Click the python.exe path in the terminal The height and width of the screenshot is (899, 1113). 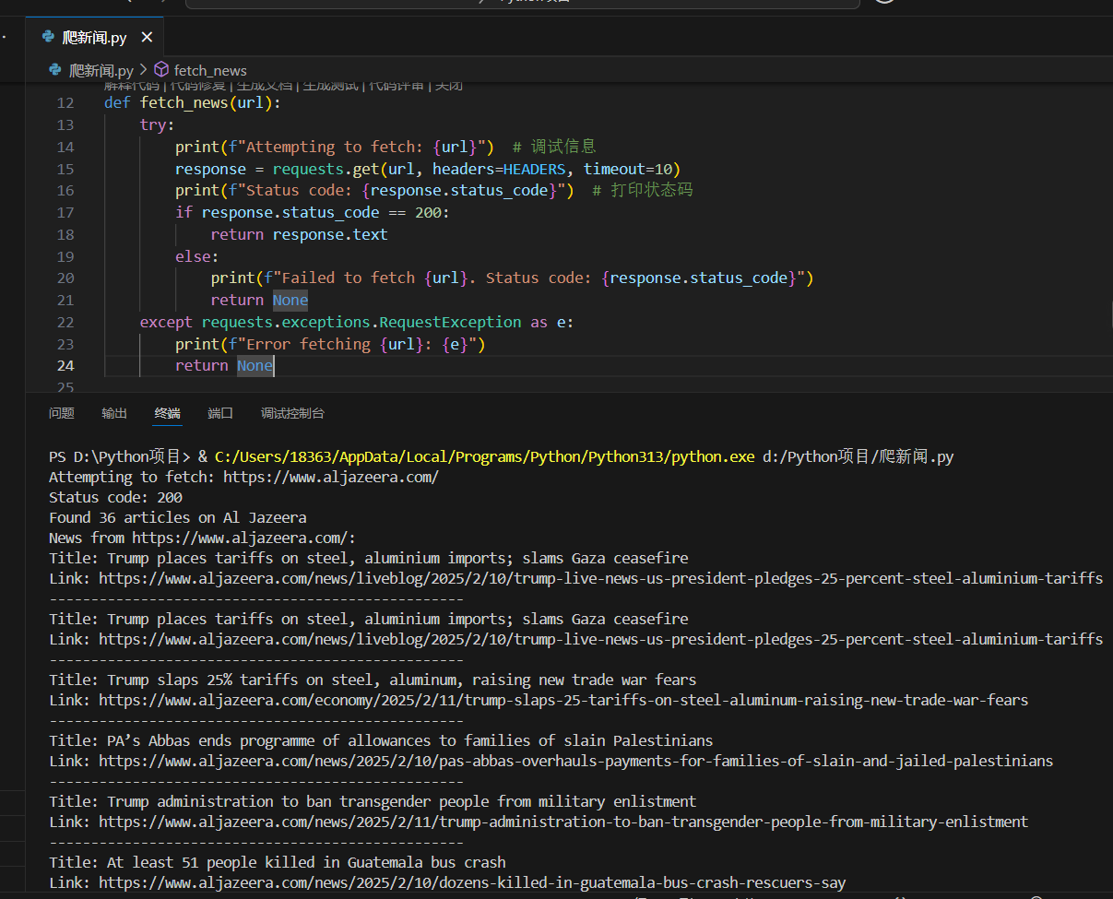(484, 456)
